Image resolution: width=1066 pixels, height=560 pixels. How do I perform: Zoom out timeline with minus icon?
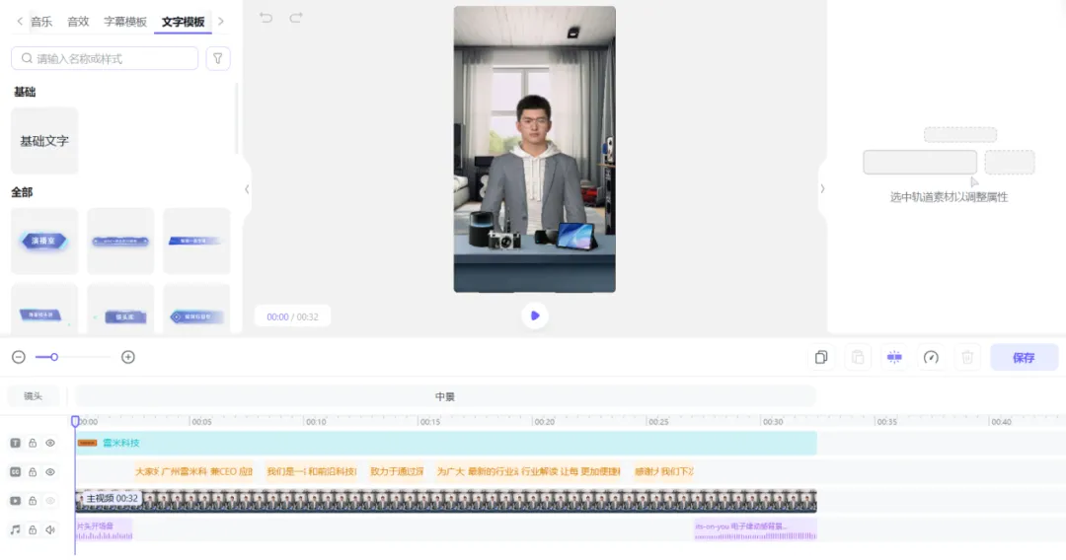(18, 357)
